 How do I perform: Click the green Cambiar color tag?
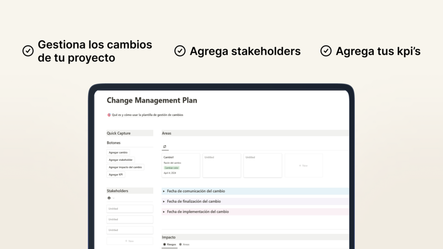click(171, 168)
